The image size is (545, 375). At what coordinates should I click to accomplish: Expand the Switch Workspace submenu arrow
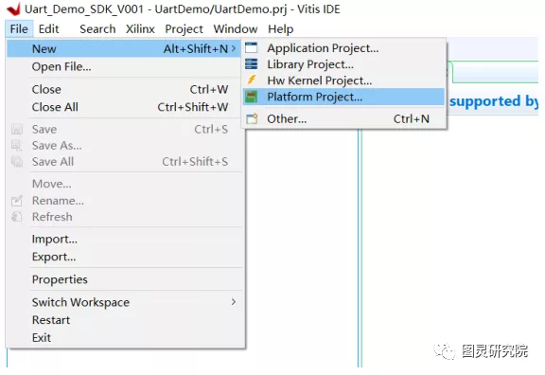234,302
